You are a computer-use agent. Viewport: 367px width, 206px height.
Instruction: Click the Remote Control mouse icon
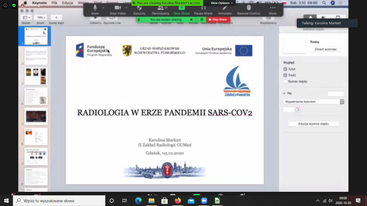click(249, 8)
